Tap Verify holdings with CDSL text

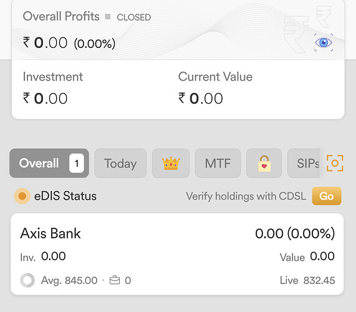pos(246,196)
